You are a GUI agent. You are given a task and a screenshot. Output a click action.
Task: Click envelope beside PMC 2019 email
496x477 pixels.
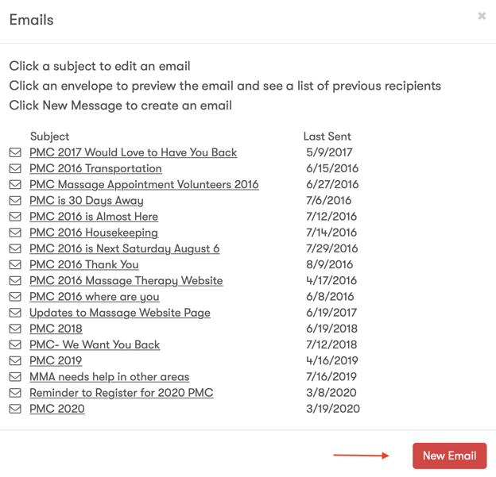[x=15, y=360]
